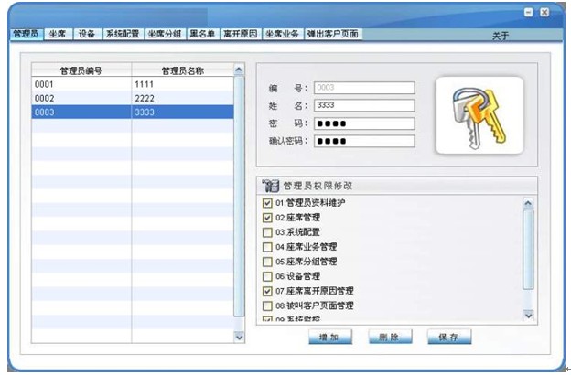571x375 pixels.
Task: Click up arrow of admin list scrollbar
Action: coord(240,69)
